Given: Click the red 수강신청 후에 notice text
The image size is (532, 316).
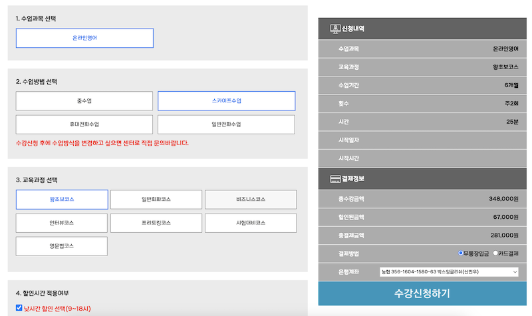Looking at the screenshot, I should click(102, 143).
